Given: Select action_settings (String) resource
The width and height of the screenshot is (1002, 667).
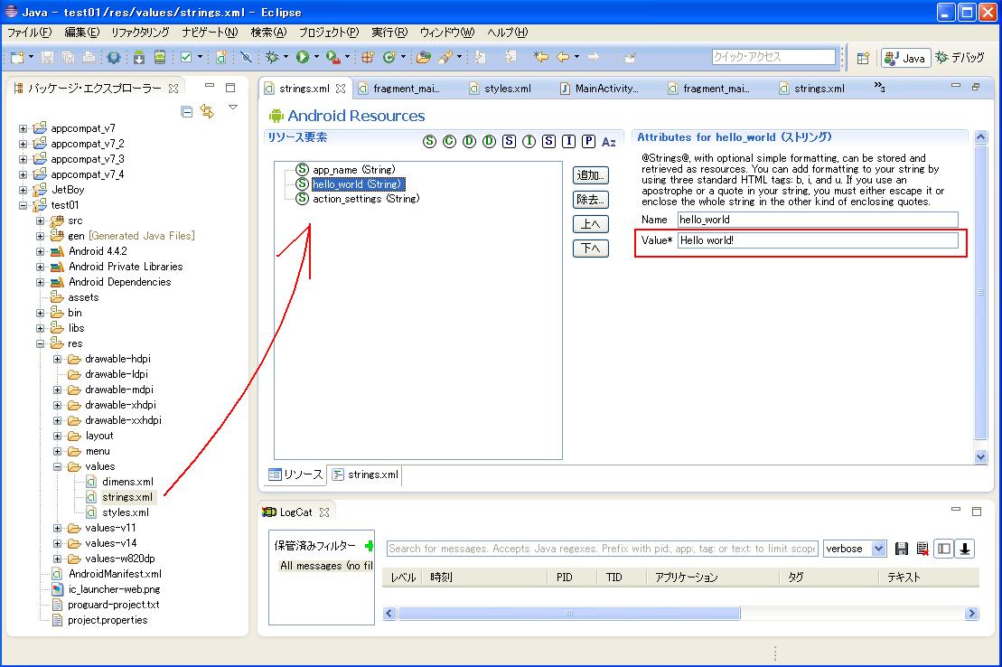Looking at the screenshot, I should pyautogui.click(x=366, y=199).
